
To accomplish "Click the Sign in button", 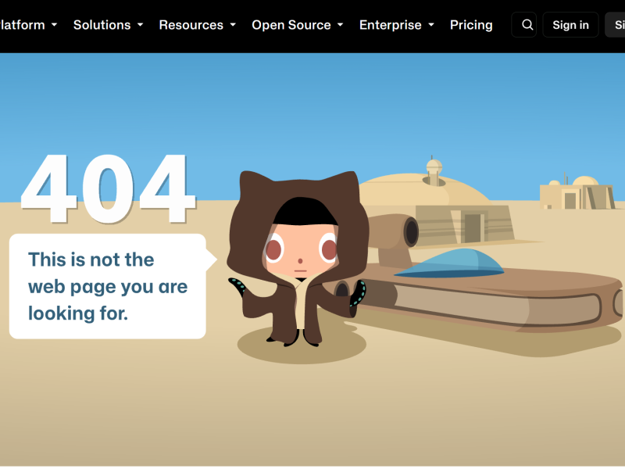I will point(570,25).
